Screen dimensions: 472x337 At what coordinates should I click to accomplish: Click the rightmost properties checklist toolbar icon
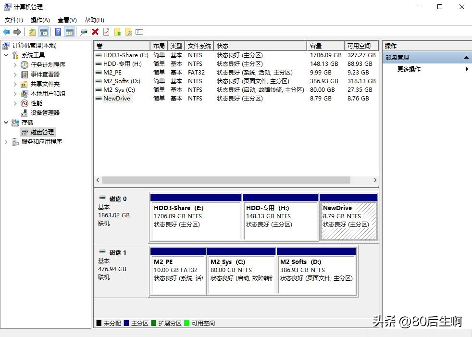(139, 32)
